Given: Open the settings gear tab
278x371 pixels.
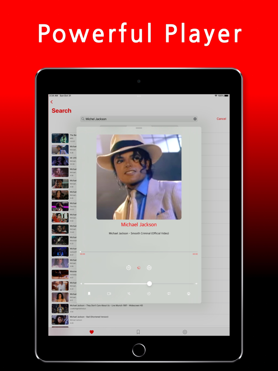Looking at the screenshot, I should point(185,332).
